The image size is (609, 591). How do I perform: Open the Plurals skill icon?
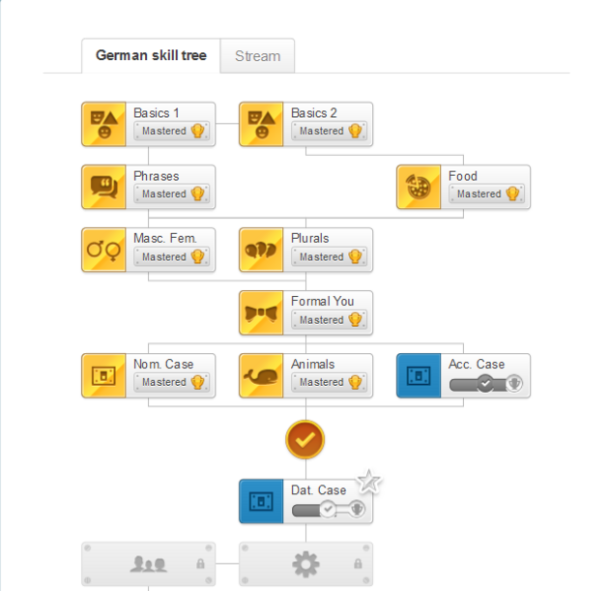262,250
